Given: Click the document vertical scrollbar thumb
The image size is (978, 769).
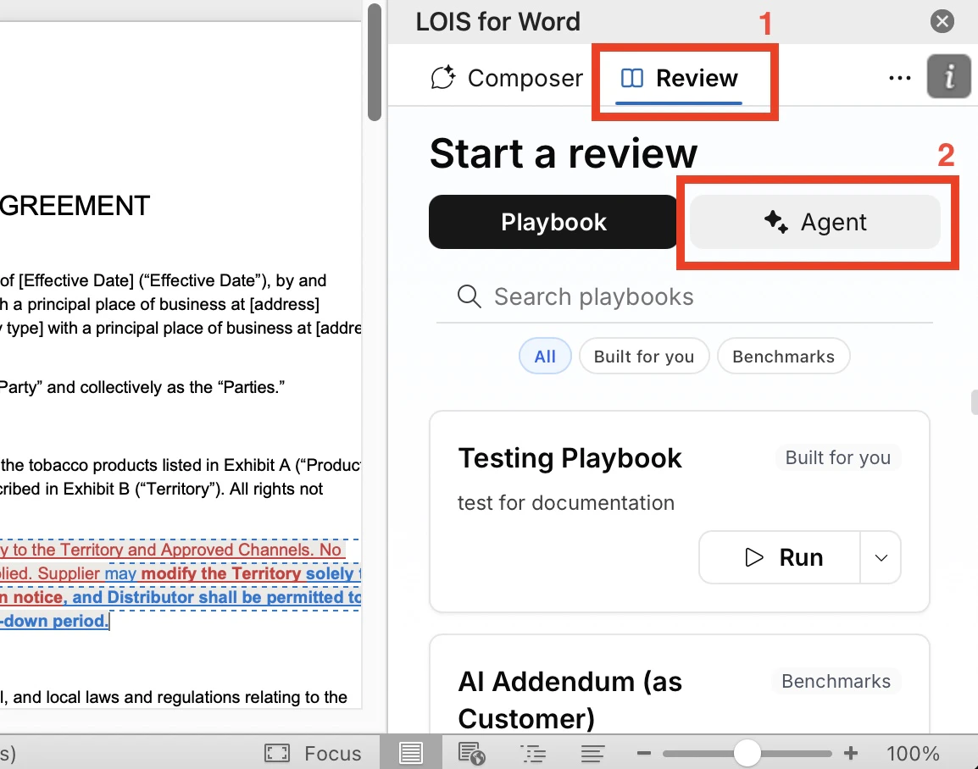Looking at the screenshot, I should point(375,63).
